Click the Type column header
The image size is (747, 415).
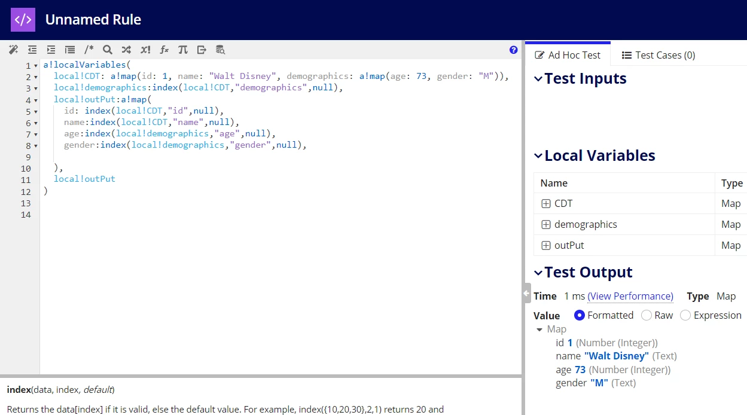click(x=732, y=183)
